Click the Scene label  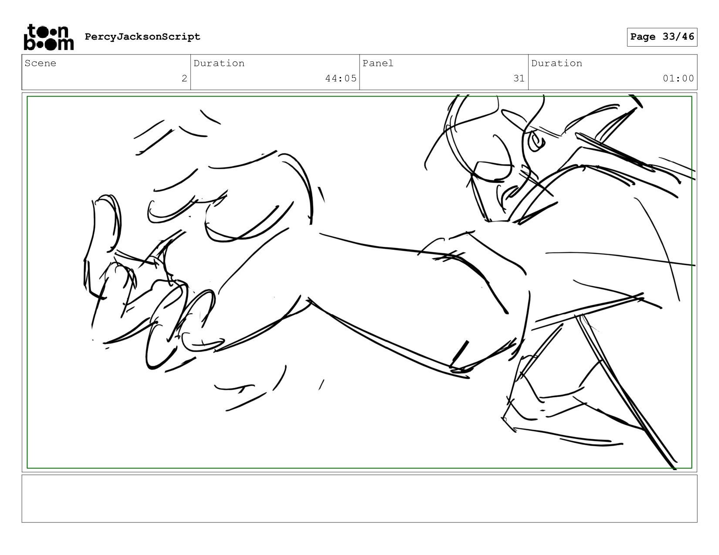pos(41,63)
